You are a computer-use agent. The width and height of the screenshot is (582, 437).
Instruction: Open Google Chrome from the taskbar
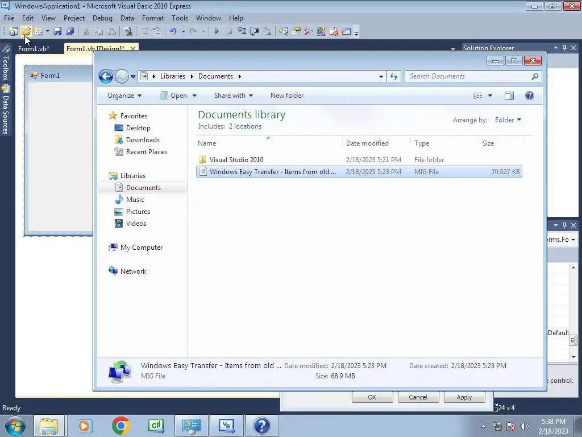click(121, 426)
